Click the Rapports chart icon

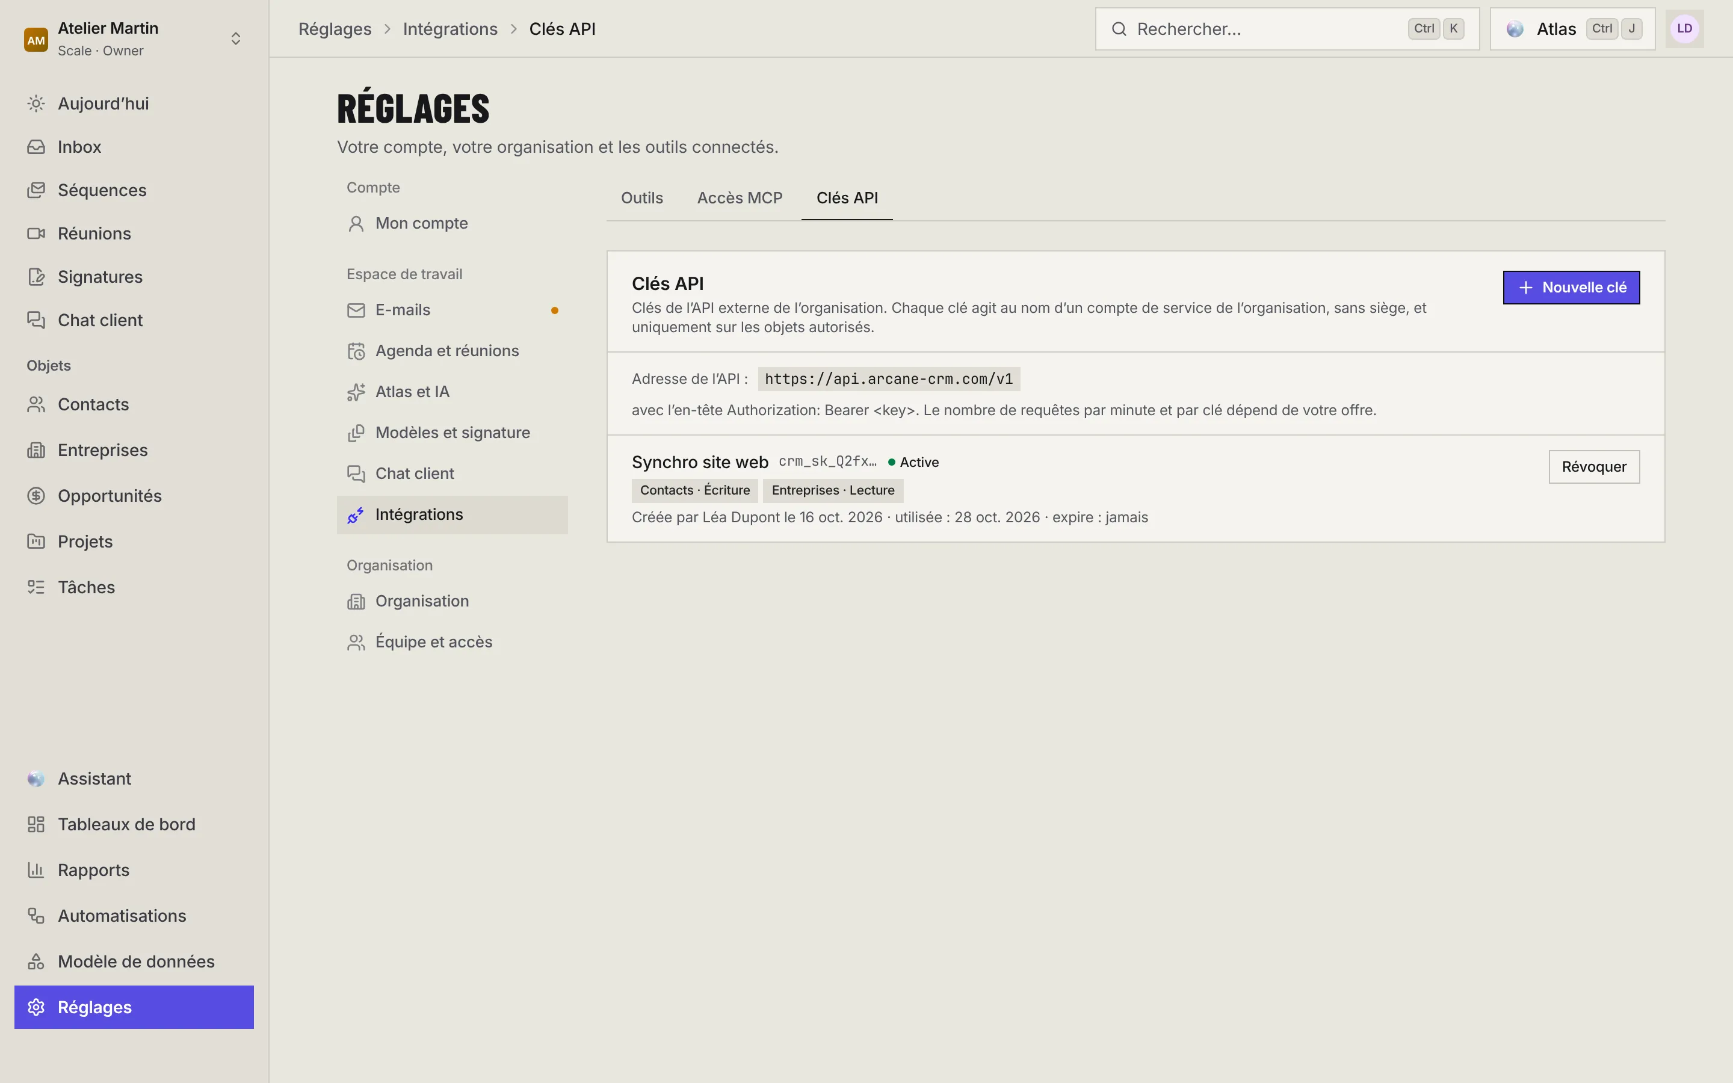[36, 870]
